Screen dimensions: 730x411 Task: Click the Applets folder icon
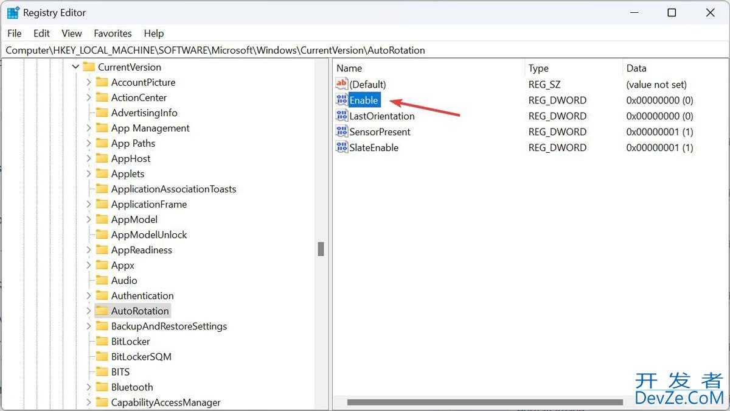tap(102, 174)
